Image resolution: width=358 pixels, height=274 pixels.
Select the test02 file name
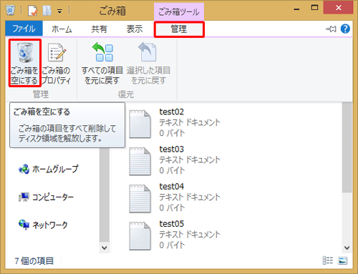pos(172,112)
